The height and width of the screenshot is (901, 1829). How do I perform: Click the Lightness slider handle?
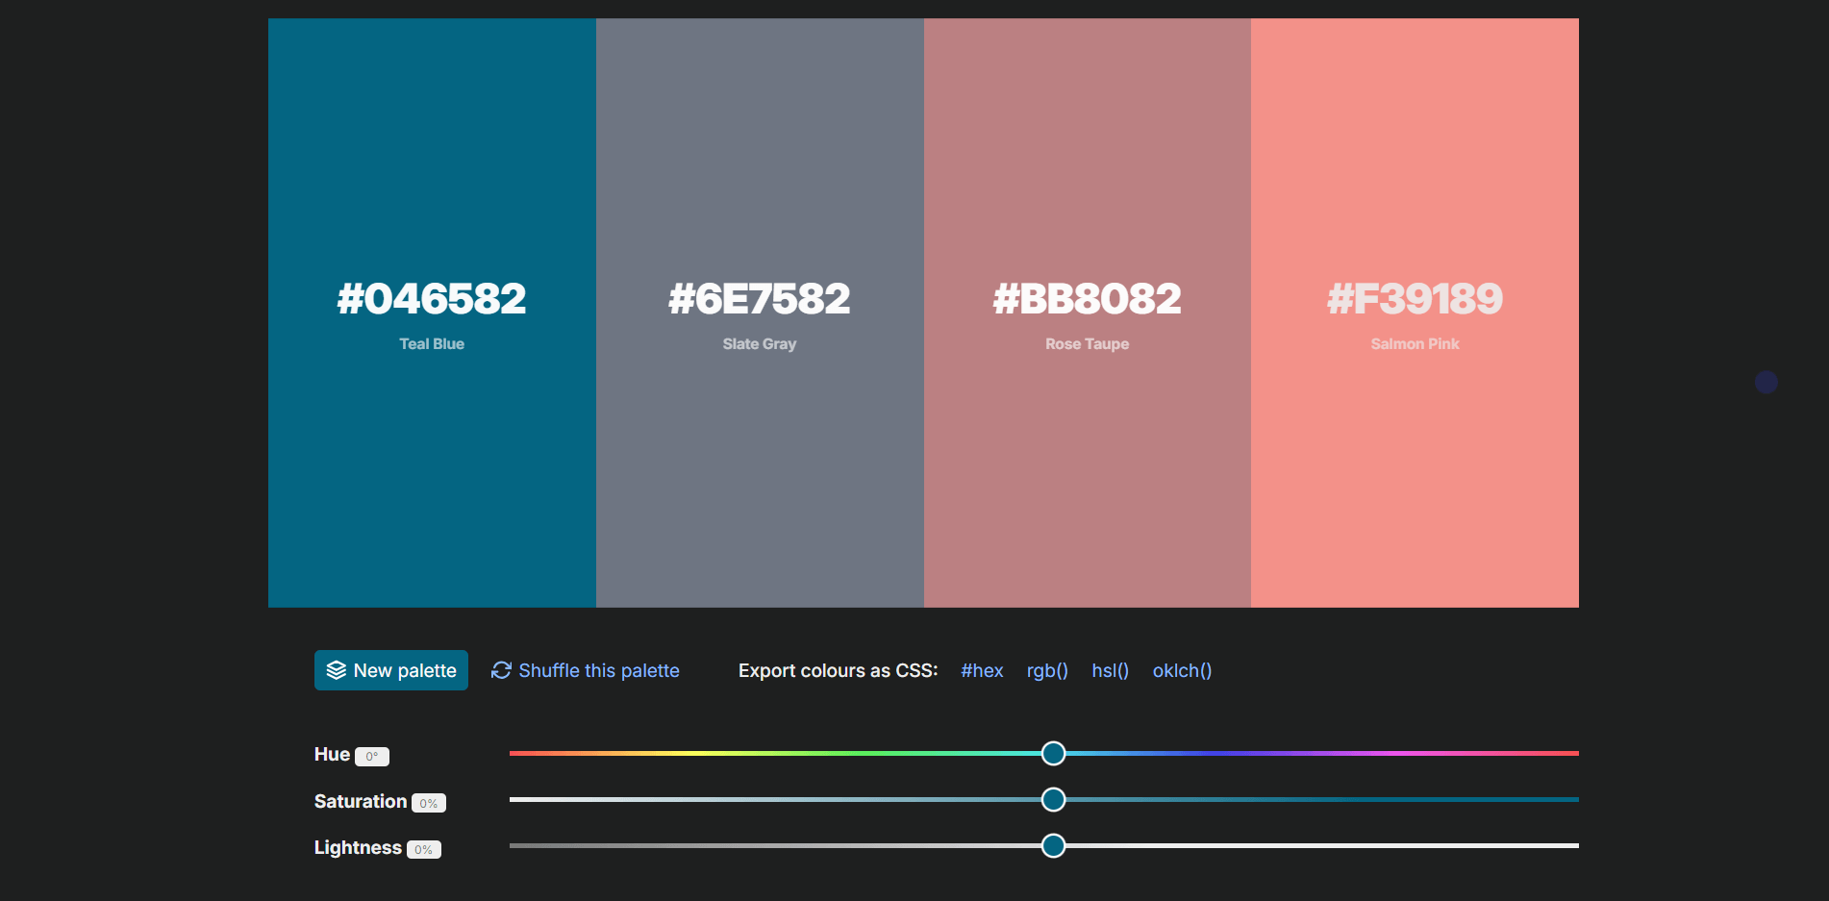pyautogui.click(x=1053, y=846)
